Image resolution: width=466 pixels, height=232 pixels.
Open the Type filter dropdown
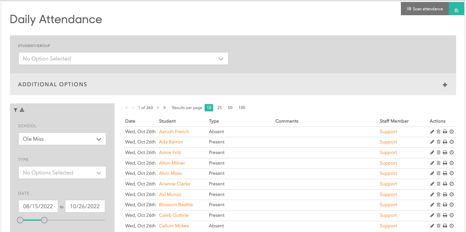click(x=62, y=173)
